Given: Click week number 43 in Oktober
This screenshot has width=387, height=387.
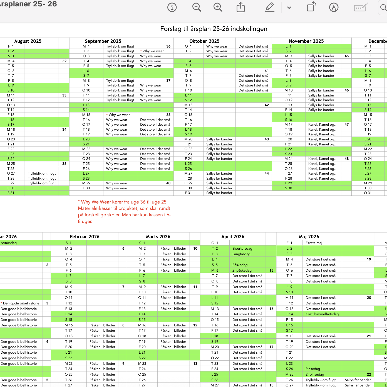Looking at the screenshot, I should pos(267,139).
